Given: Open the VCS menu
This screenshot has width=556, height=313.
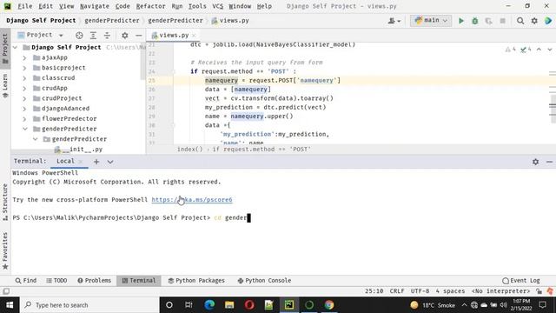Looking at the screenshot, I should tap(217, 6).
